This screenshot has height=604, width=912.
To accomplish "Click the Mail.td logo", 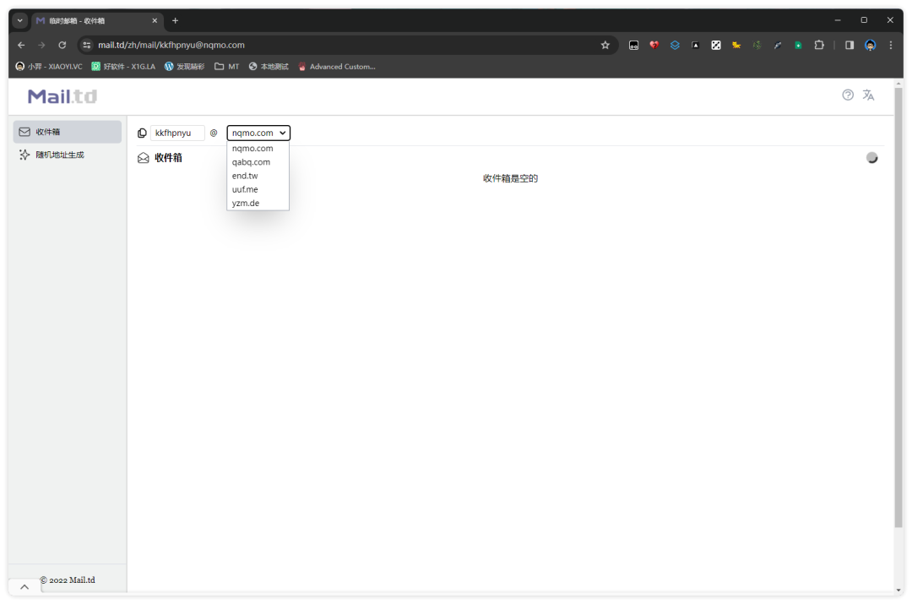I will (x=62, y=96).
